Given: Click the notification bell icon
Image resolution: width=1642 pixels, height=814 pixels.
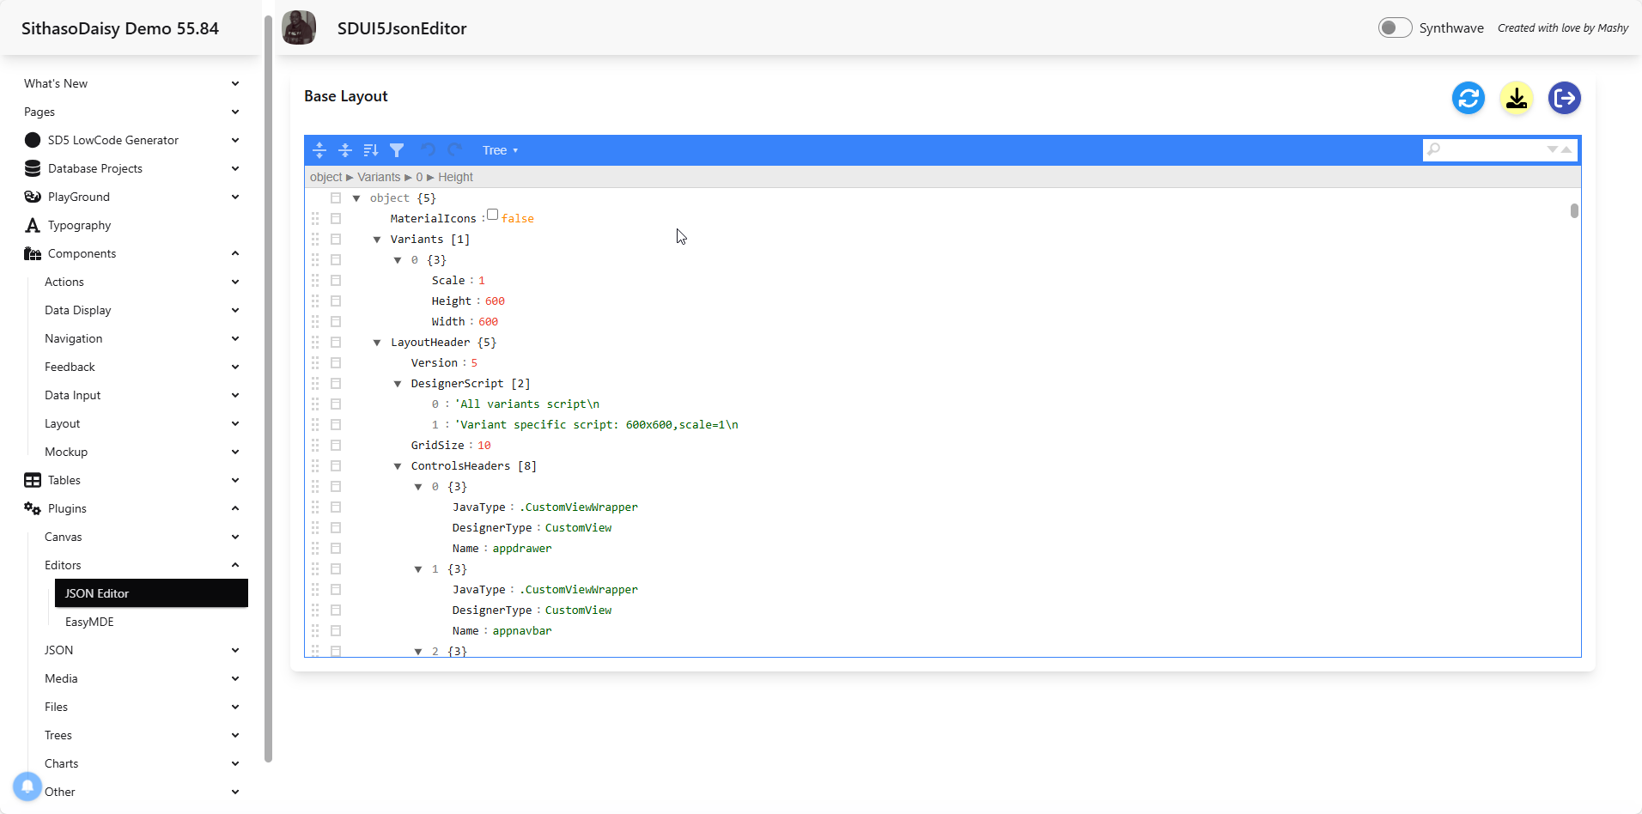Looking at the screenshot, I should point(27,786).
